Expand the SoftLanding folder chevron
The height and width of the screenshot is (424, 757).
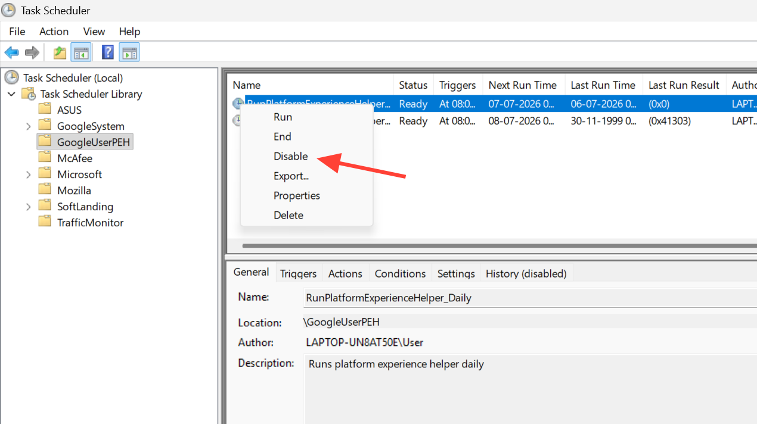[x=29, y=207]
